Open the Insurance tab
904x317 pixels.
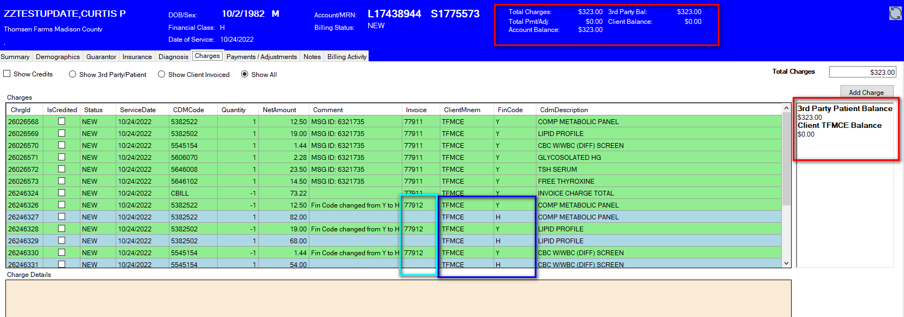[137, 56]
